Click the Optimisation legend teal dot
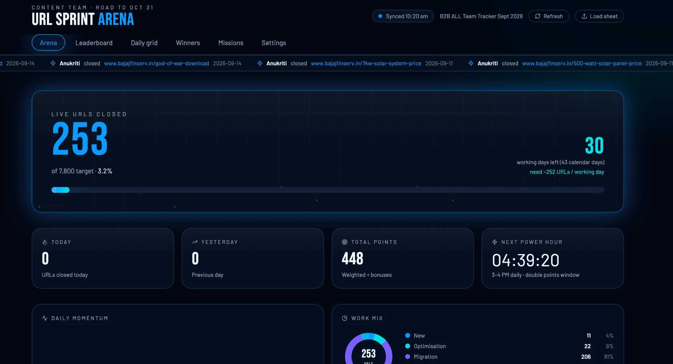This screenshot has width=673, height=364. (408, 346)
